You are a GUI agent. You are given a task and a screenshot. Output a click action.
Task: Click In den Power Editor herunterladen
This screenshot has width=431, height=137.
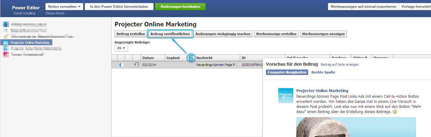(x=119, y=7)
